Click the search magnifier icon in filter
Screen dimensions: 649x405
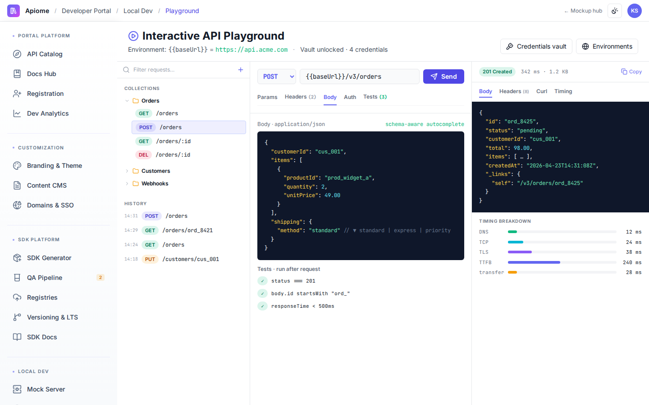[126, 70]
